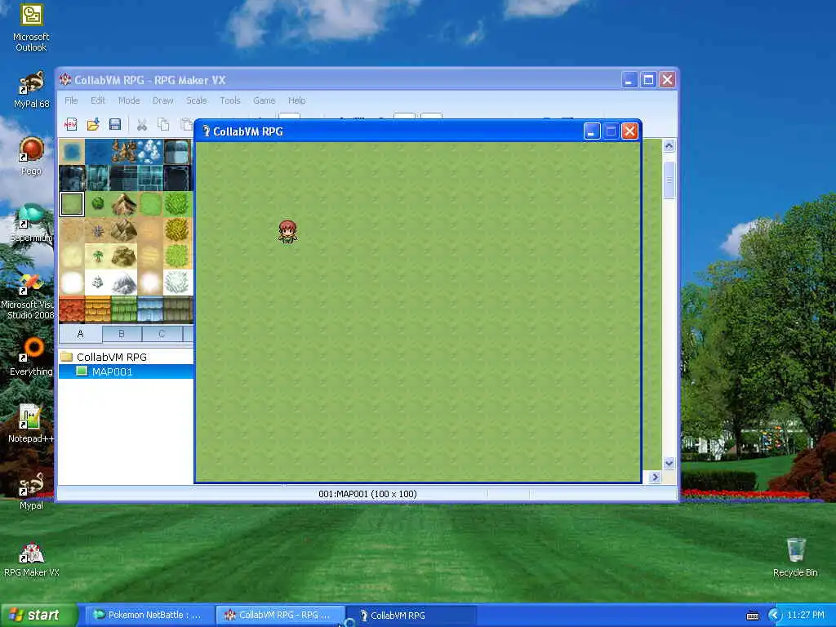This screenshot has width=836, height=627.
Task: Select the red clay roof tile
Action: [72, 309]
